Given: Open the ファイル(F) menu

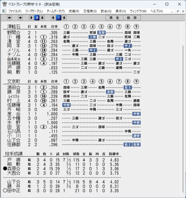Looking at the screenshot, I should [15, 11].
